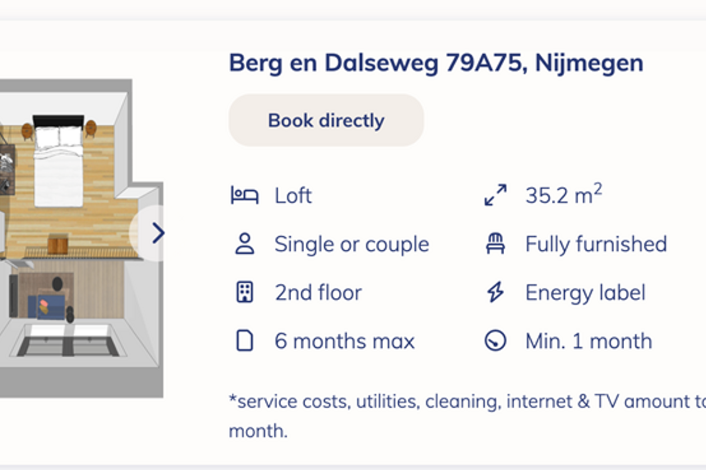Click the 2nd floor text
The height and width of the screenshot is (470, 706).
(x=318, y=292)
